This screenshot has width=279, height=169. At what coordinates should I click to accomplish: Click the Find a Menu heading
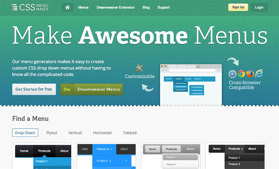point(30,118)
